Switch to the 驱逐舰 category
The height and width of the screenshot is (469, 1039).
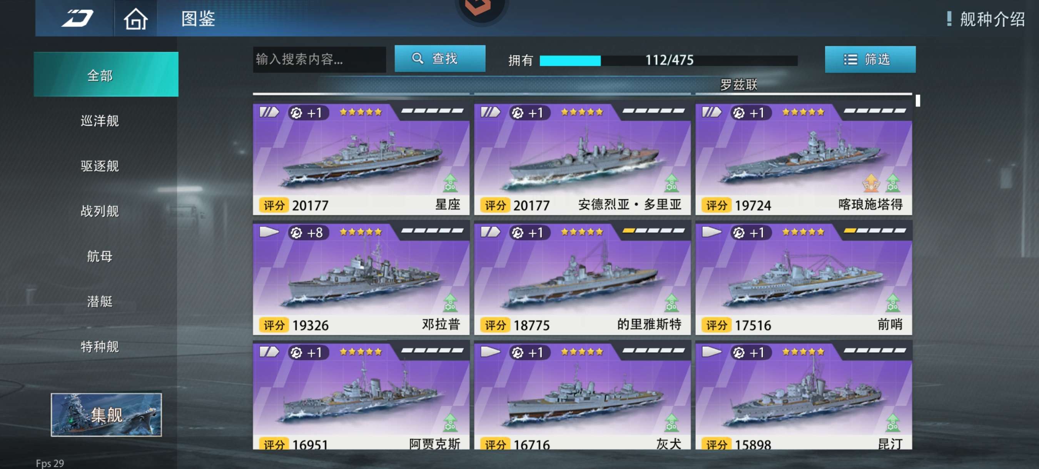click(x=100, y=166)
